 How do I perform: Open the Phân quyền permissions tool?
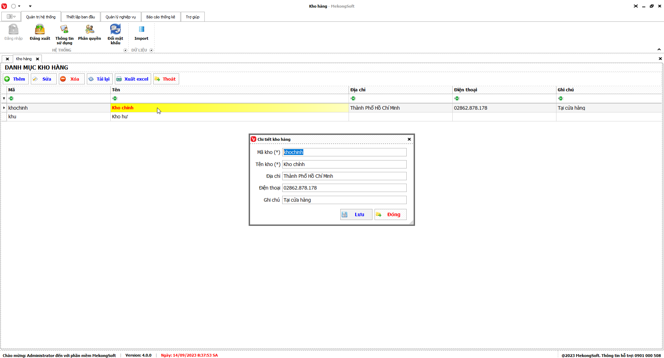coord(90,32)
